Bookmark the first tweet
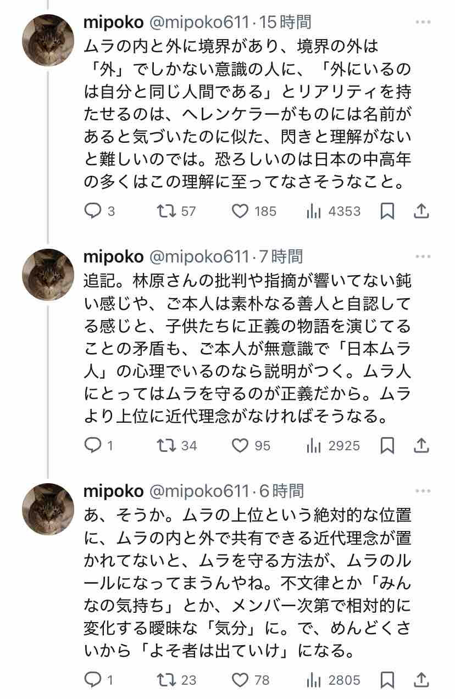The image size is (455, 699). click(387, 211)
